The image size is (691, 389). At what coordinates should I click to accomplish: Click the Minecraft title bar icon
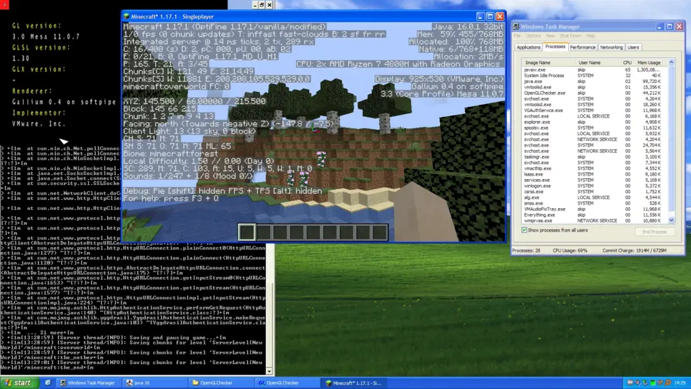click(126, 15)
